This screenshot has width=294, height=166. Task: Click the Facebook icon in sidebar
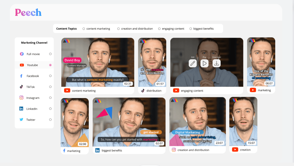click(x=21, y=76)
